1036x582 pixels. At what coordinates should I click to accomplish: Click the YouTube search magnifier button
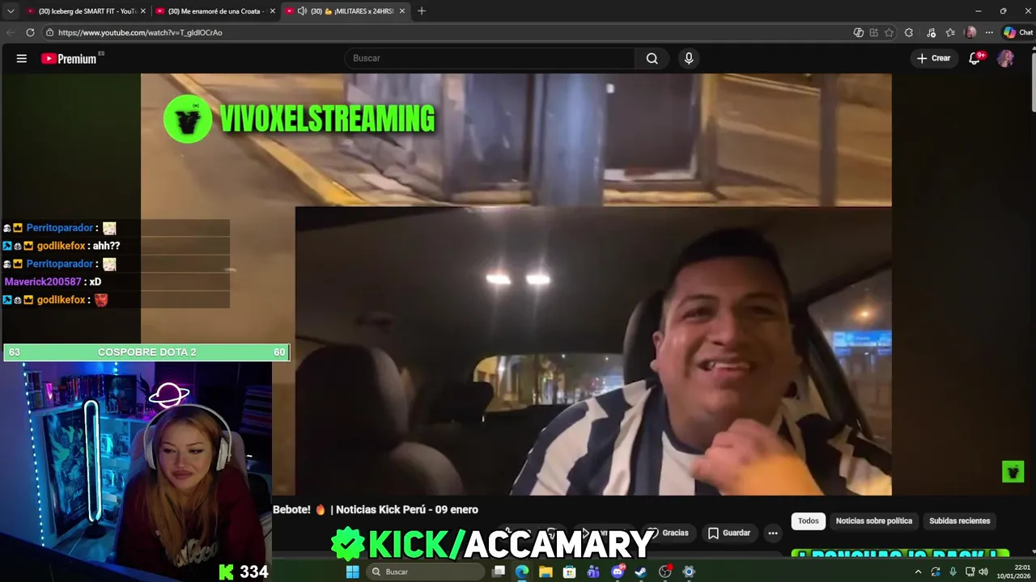pos(652,58)
